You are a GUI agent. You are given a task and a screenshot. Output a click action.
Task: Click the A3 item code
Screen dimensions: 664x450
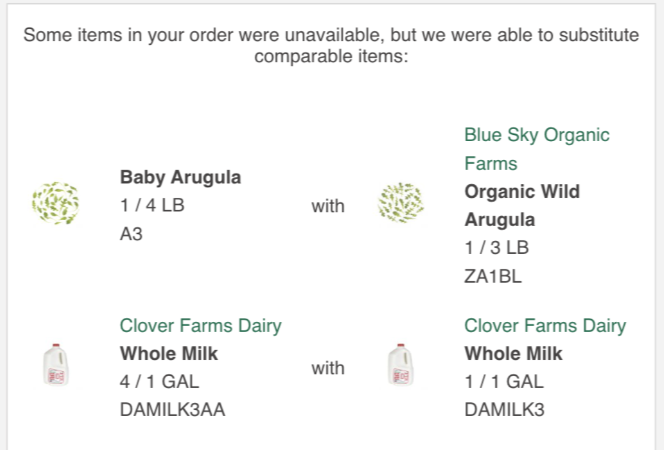pos(131,234)
